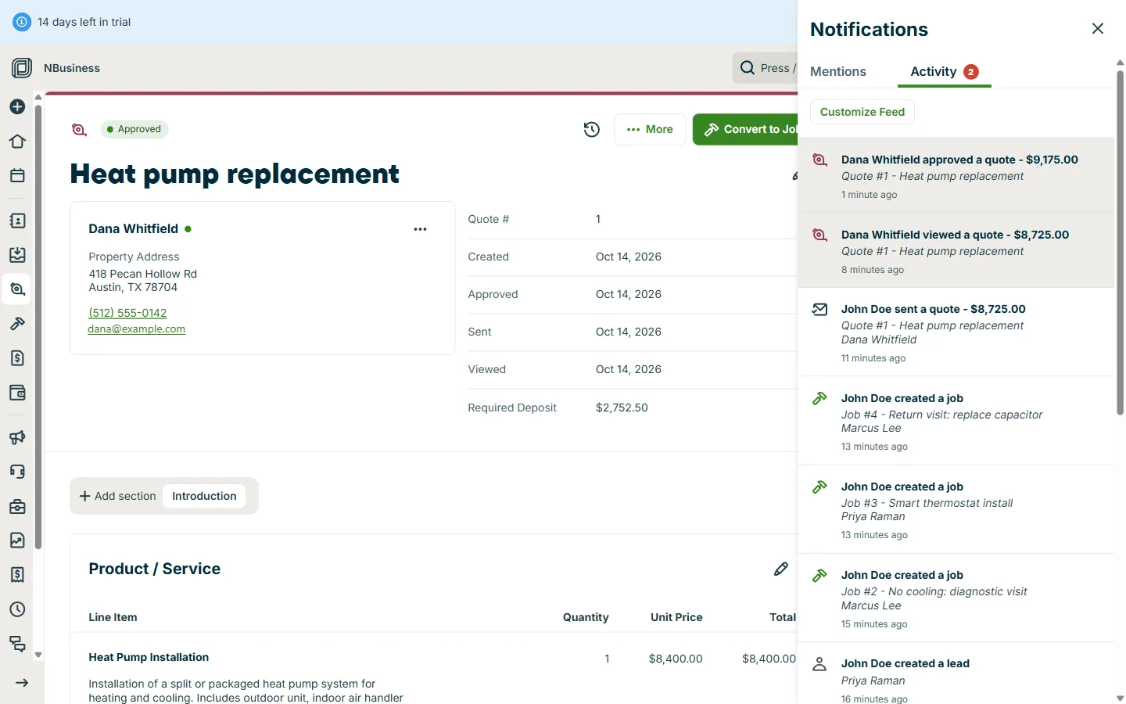Open headset support icon in sidebar
This screenshot has height=704, width=1126.
(x=17, y=472)
